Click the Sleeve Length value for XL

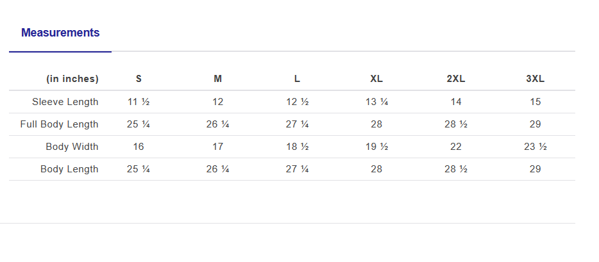(x=376, y=102)
